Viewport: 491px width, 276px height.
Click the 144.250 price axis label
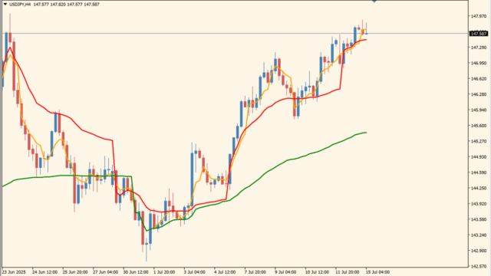[x=479, y=188]
